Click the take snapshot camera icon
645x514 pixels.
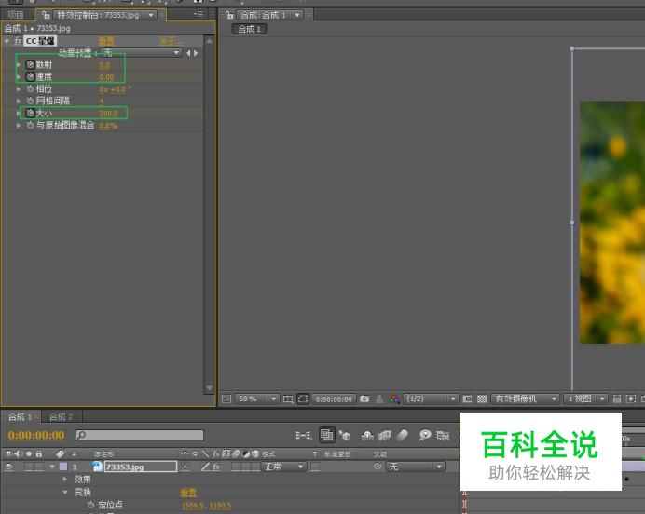pos(364,399)
